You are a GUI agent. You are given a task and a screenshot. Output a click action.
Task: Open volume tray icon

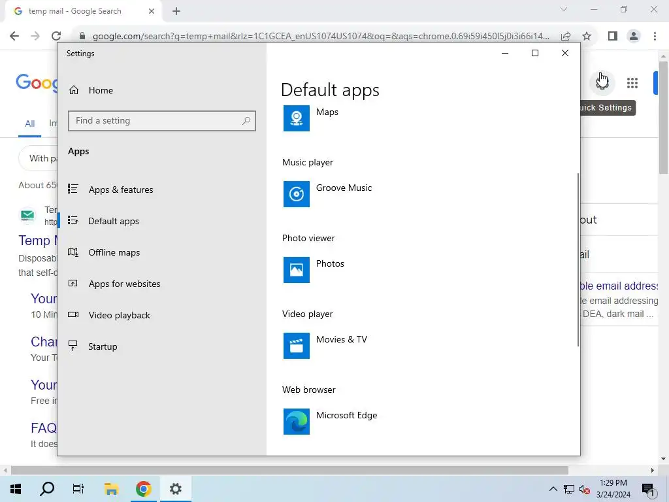click(585, 489)
